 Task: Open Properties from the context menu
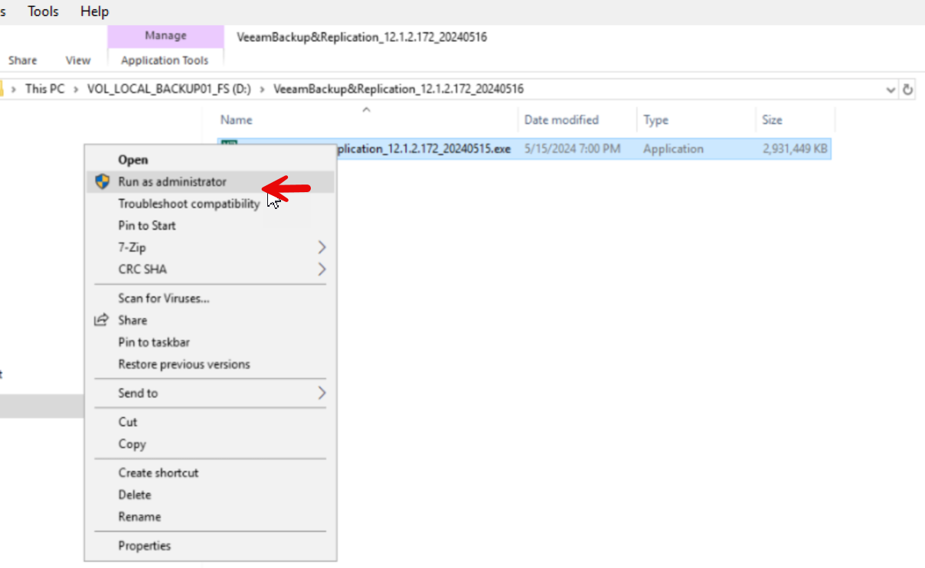(x=210, y=546)
